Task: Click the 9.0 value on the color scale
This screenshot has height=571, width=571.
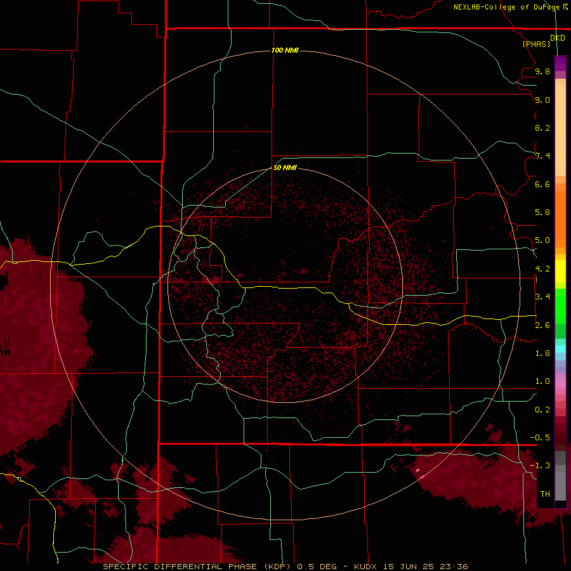Action: [542, 100]
